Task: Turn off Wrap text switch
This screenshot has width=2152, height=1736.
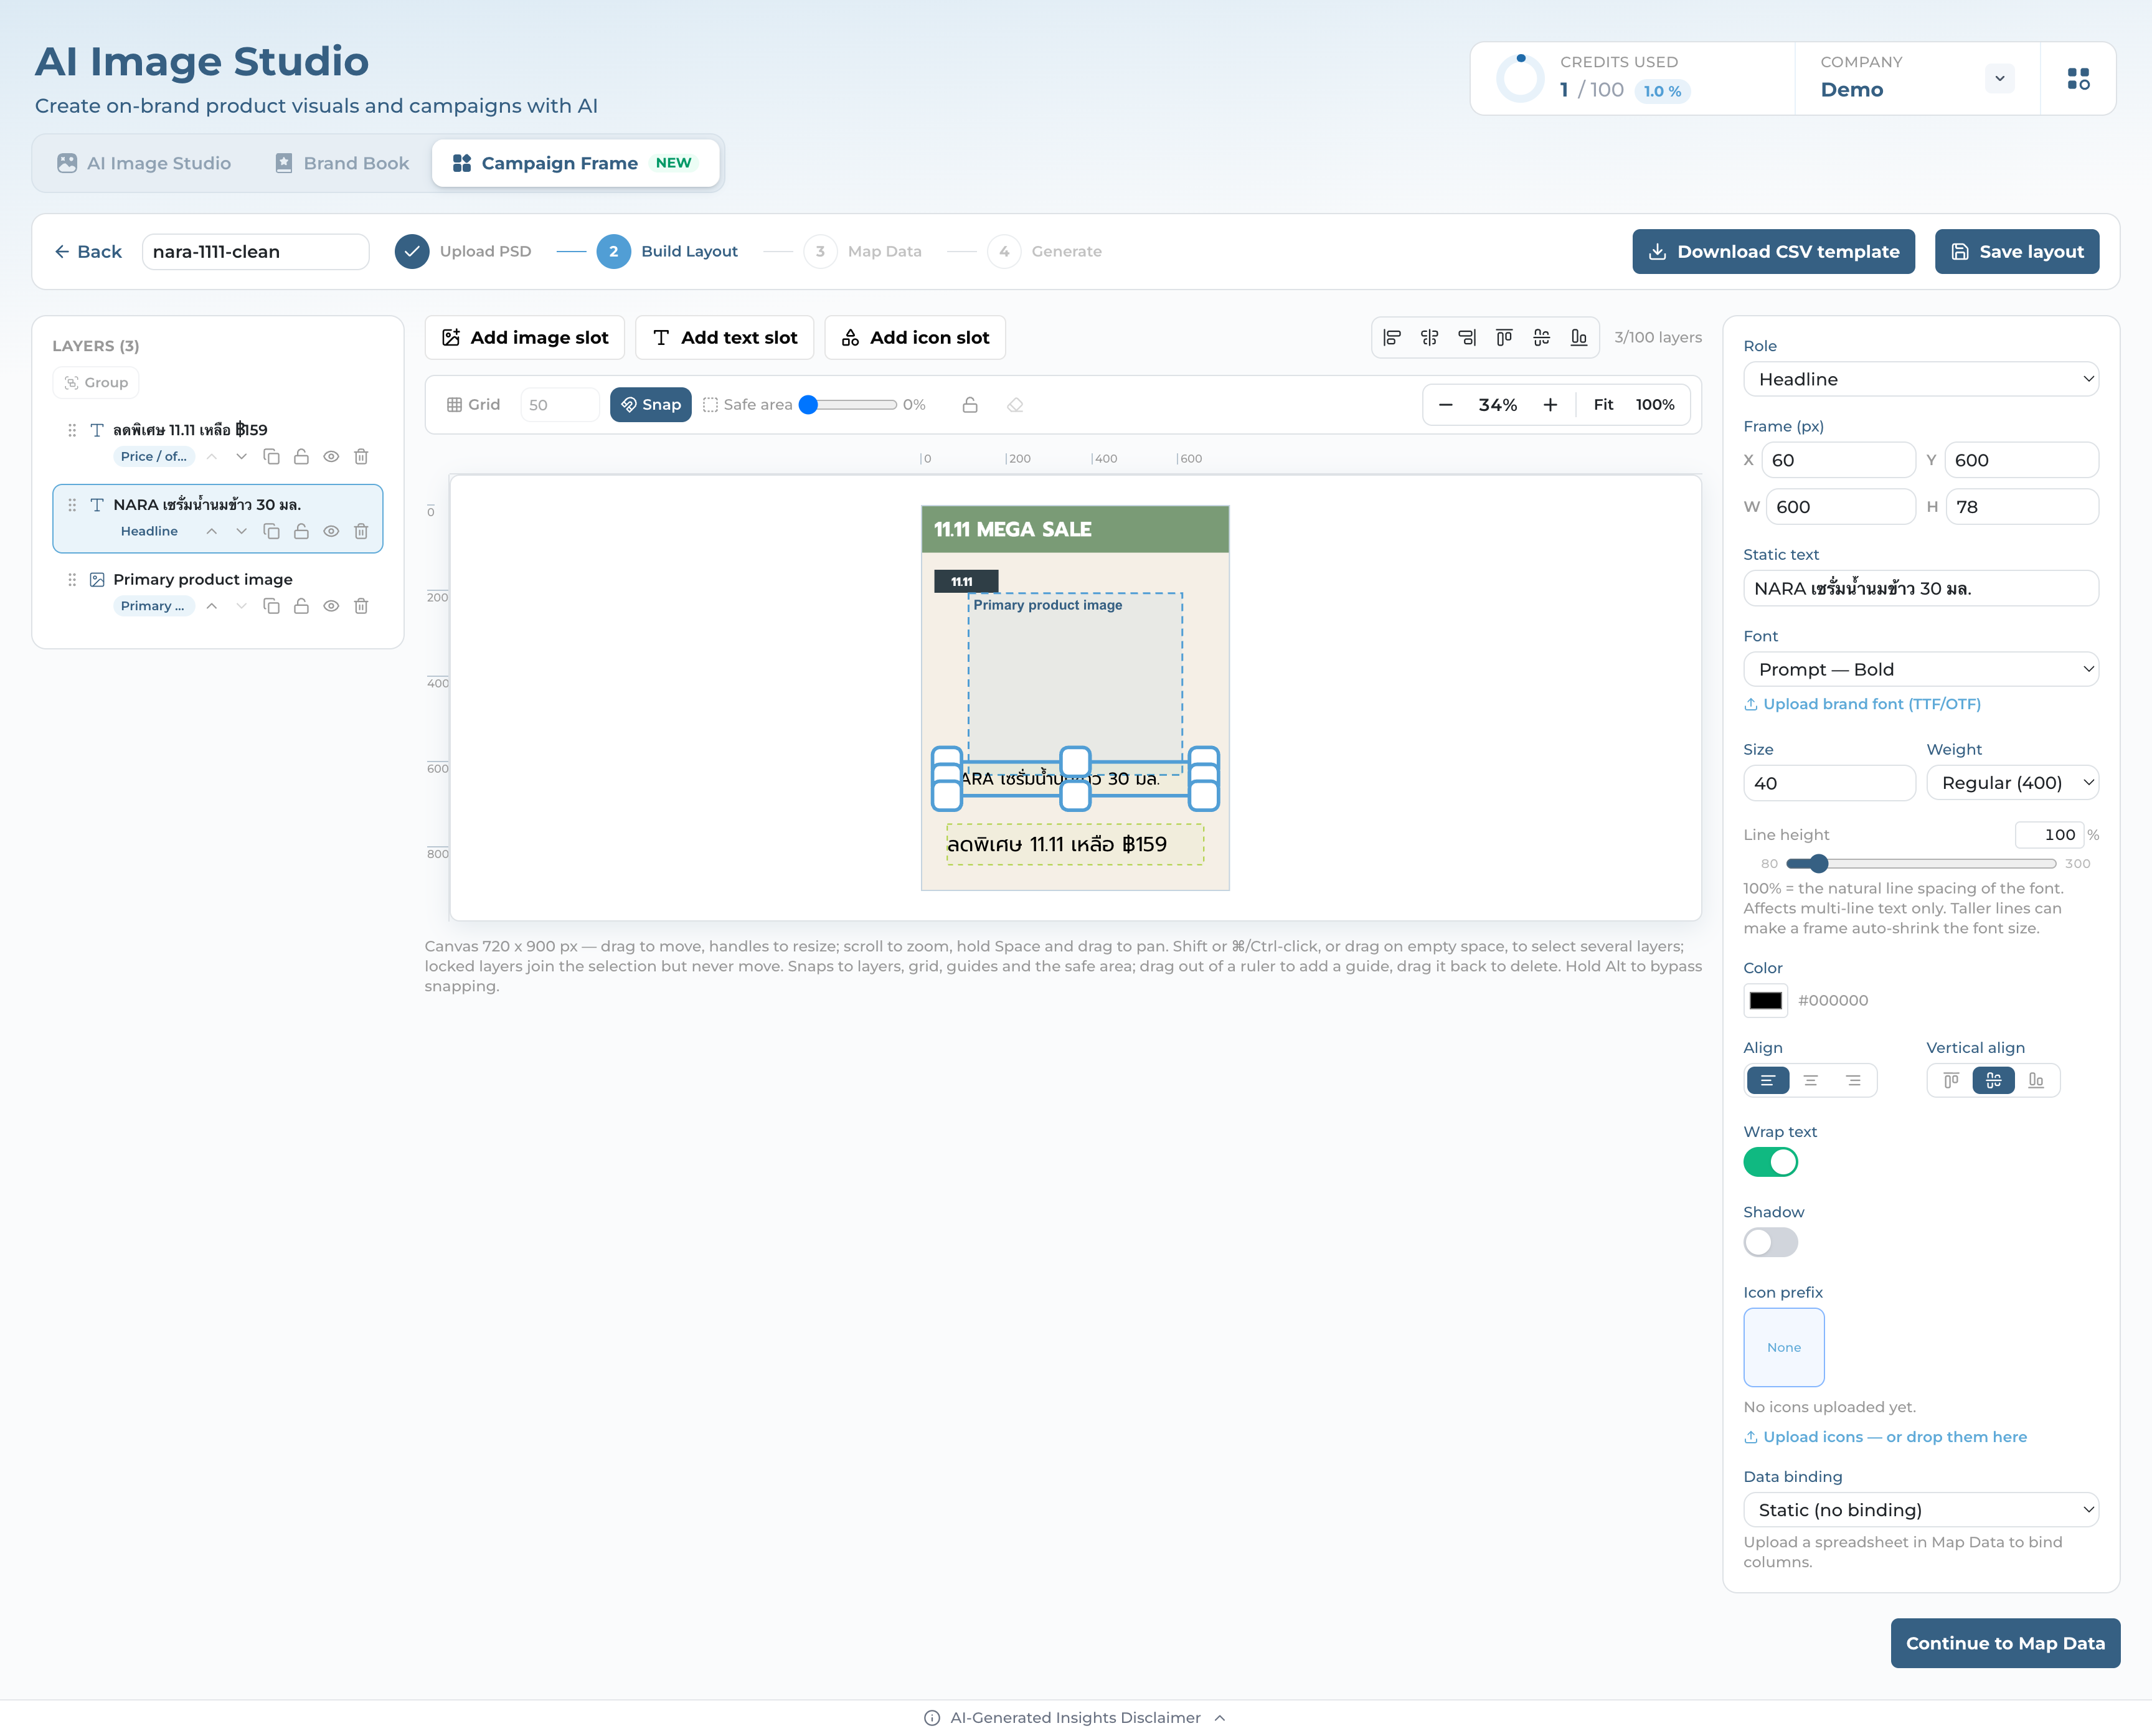Action: [1770, 1162]
